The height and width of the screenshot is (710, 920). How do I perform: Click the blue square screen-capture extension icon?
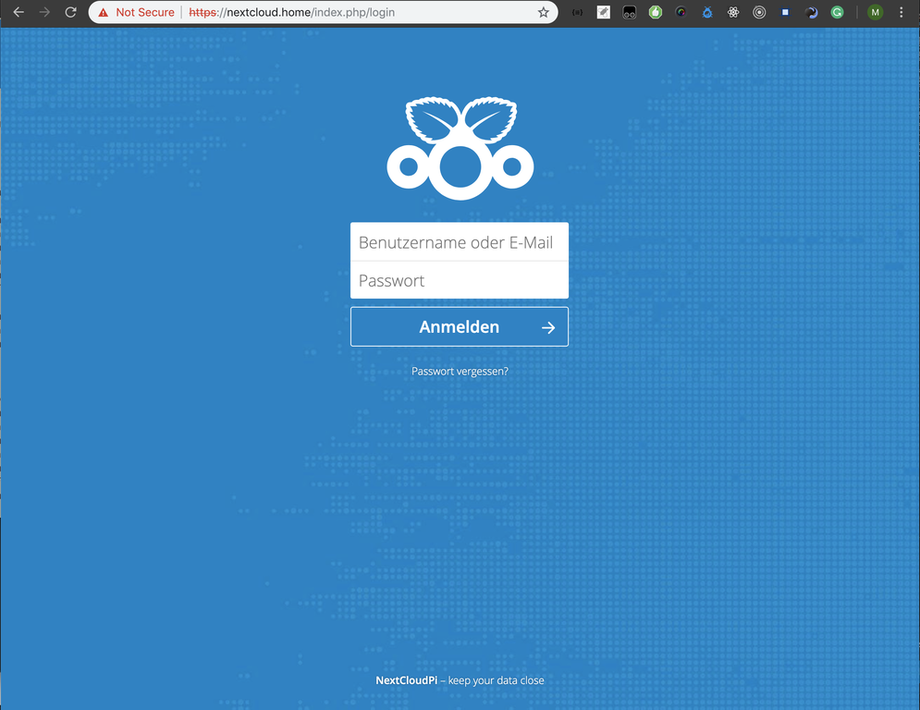784,12
